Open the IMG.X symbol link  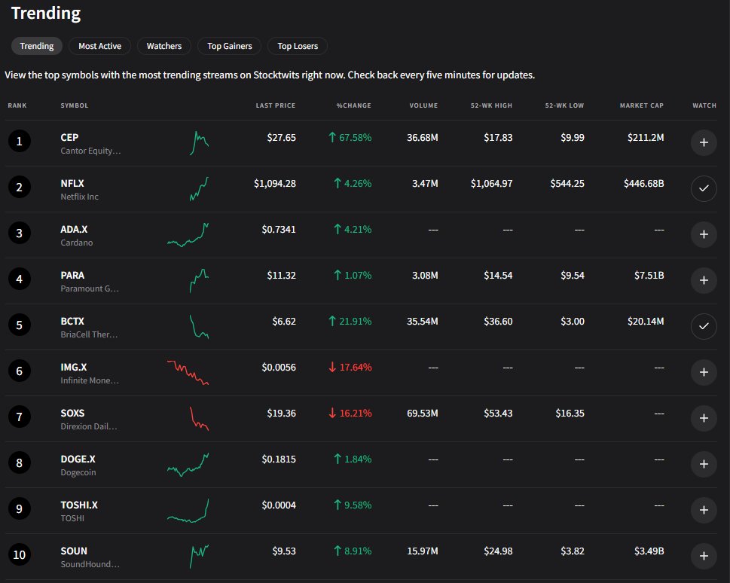tap(74, 367)
